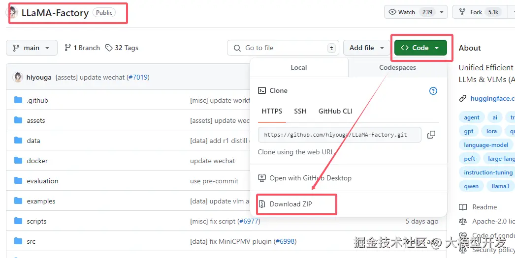Image resolution: width=515 pixels, height=258 pixels.
Task: Click the instruction-tuning topic tag
Action: [x=487, y=172]
